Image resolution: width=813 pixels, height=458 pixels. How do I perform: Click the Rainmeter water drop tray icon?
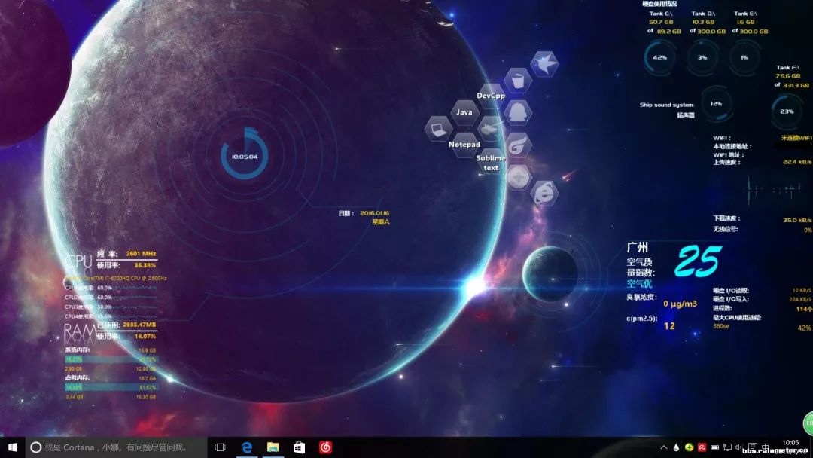coord(676,447)
